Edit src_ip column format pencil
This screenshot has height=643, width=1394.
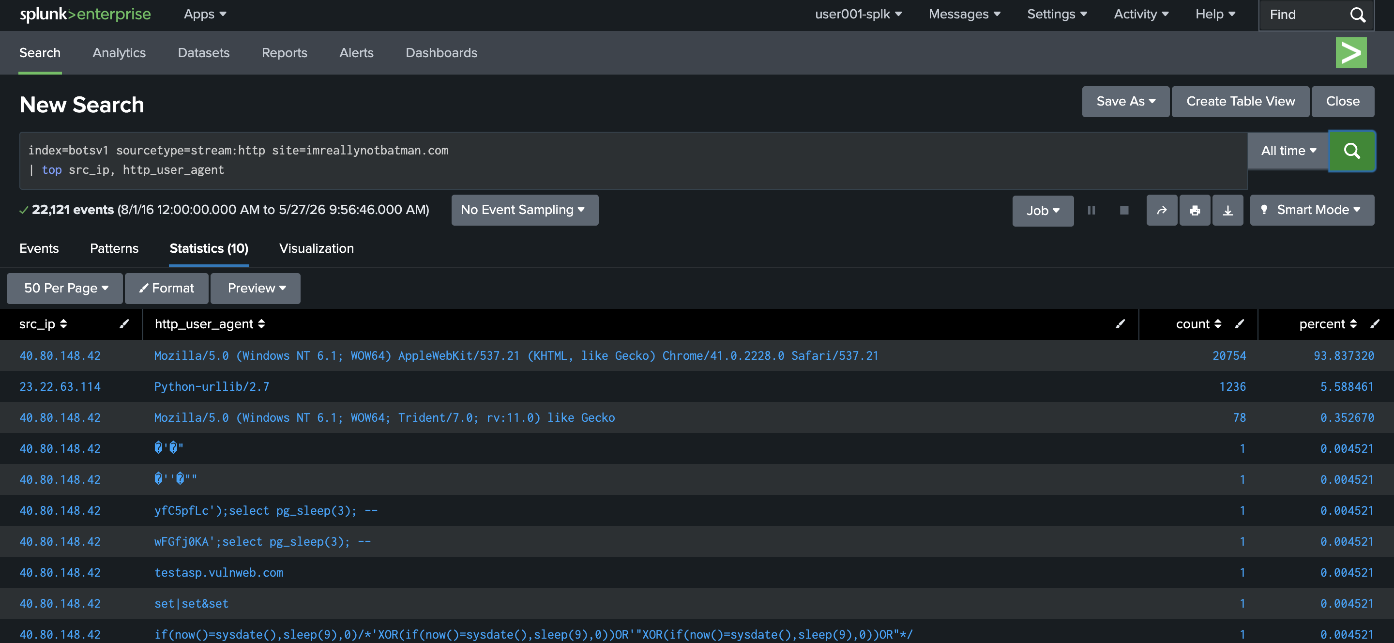tap(124, 323)
